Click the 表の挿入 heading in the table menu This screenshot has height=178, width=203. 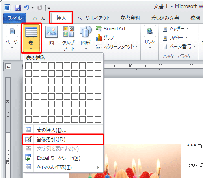tap(36, 58)
